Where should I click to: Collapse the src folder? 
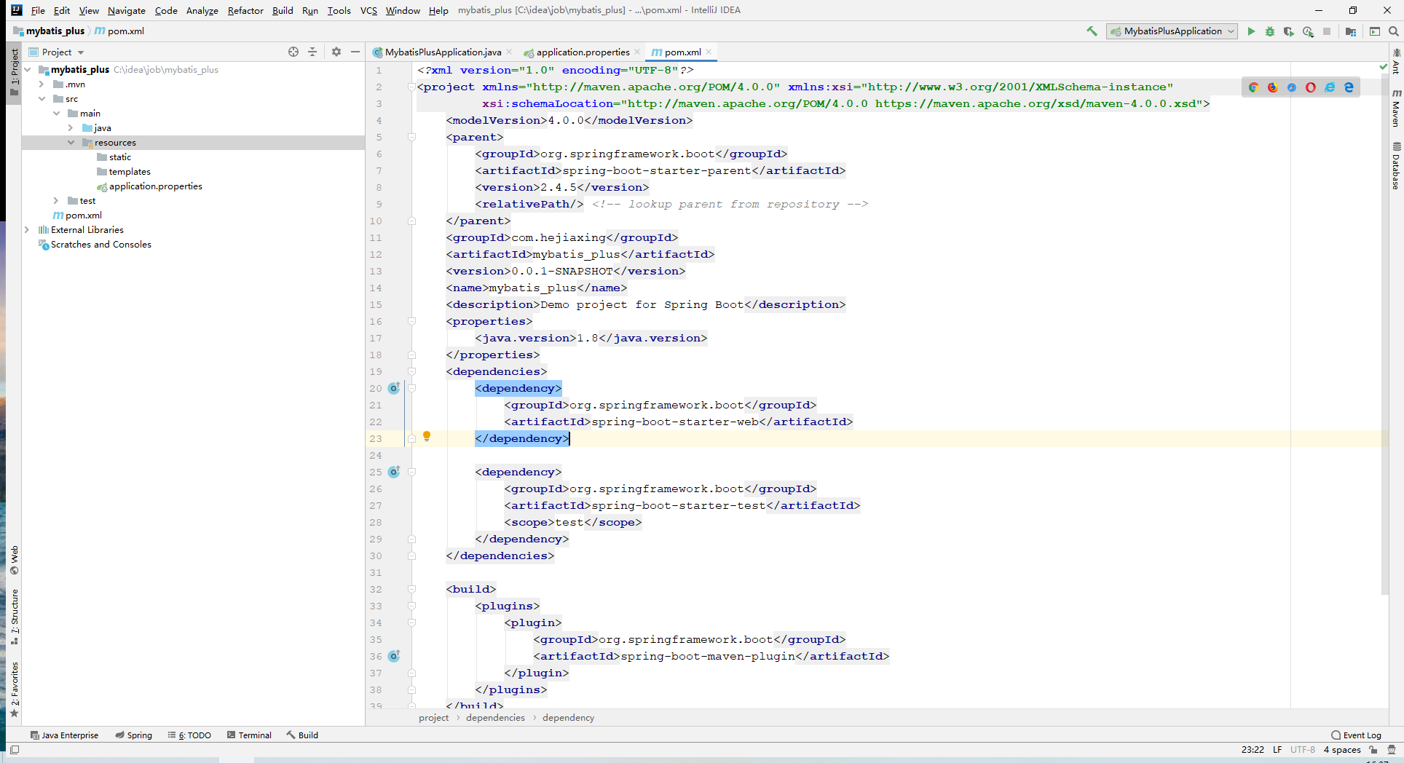(x=42, y=99)
